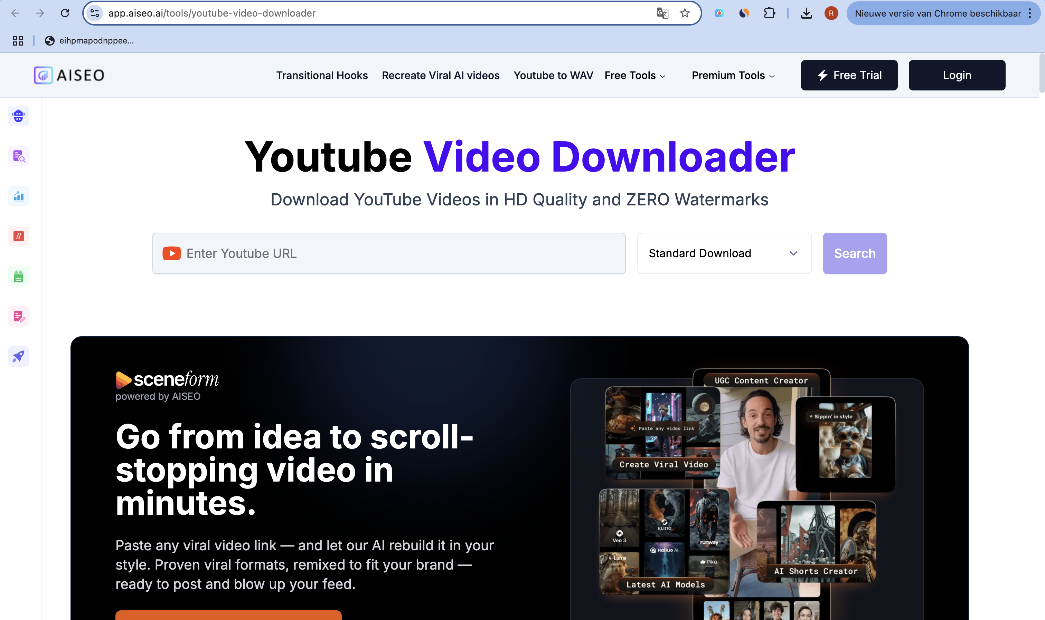The image size is (1045, 620).
Task: Open Transitional Hooks nav item
Action: point(322,76)
